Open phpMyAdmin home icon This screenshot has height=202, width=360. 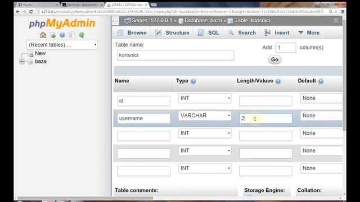[x=43, y=35]
